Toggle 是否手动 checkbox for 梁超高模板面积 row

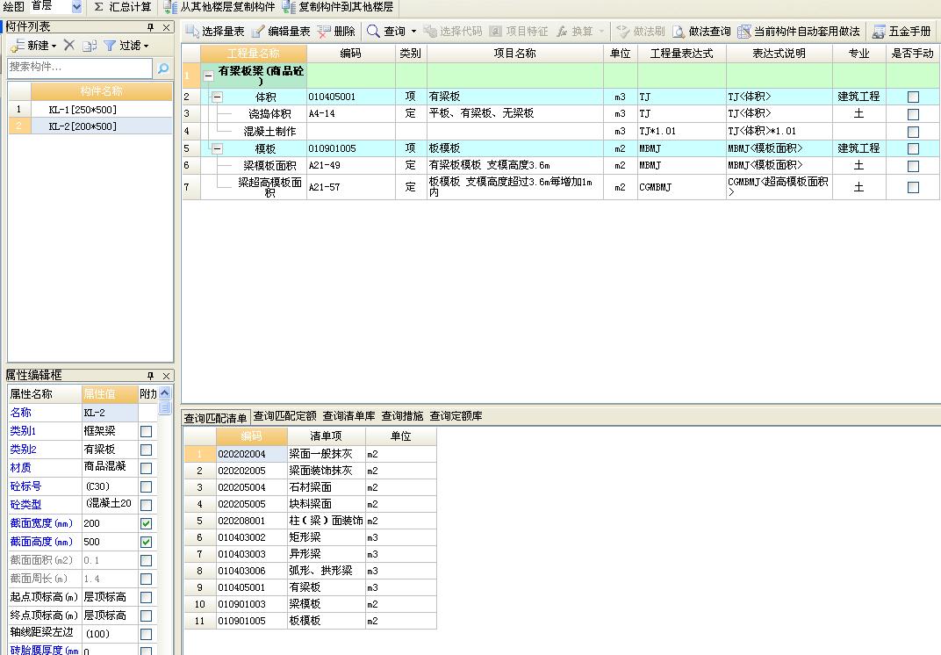(913, 187)
